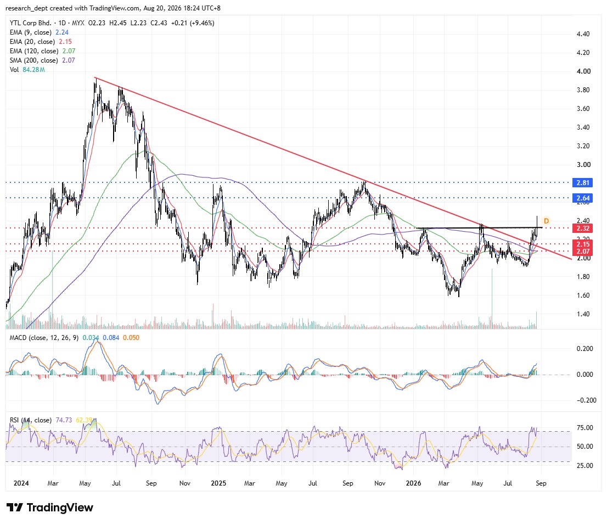Click the red 2.15 price axis label
Viewport: 607px width, 524px height.
coord(583,244)
